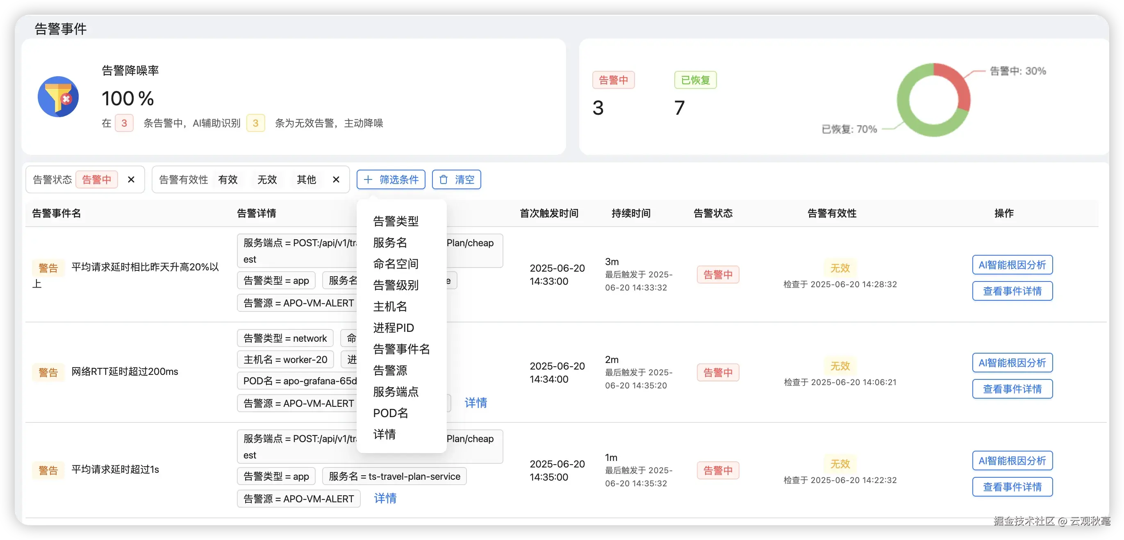
Task: Choose 进程PID in the filter list
Action: [393, 328]
